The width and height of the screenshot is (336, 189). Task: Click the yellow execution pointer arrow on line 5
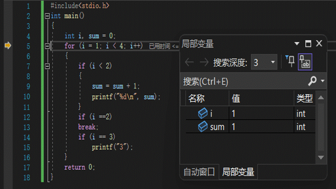pos(8,45)
